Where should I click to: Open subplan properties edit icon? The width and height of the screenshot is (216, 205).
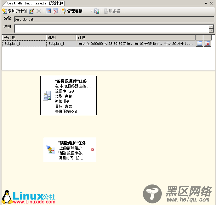32,11
